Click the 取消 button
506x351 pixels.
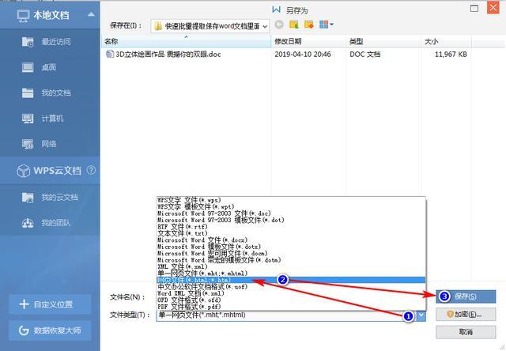[x=466, y=332]
